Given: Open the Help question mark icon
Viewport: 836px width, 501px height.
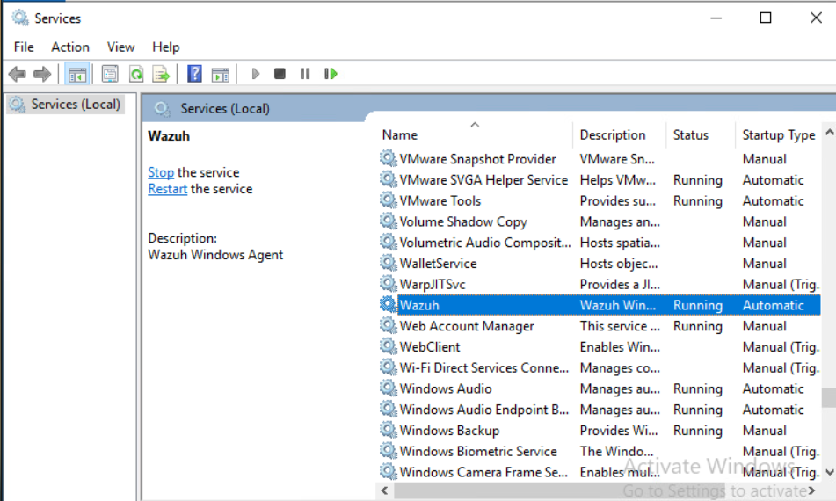Looking at the screenshot, I should click(x=194, y=74).
